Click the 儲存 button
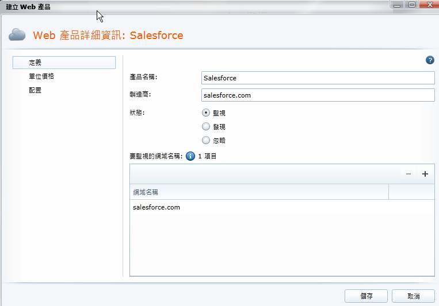Viewport: 439px width, 306px height. pos(366,296)
